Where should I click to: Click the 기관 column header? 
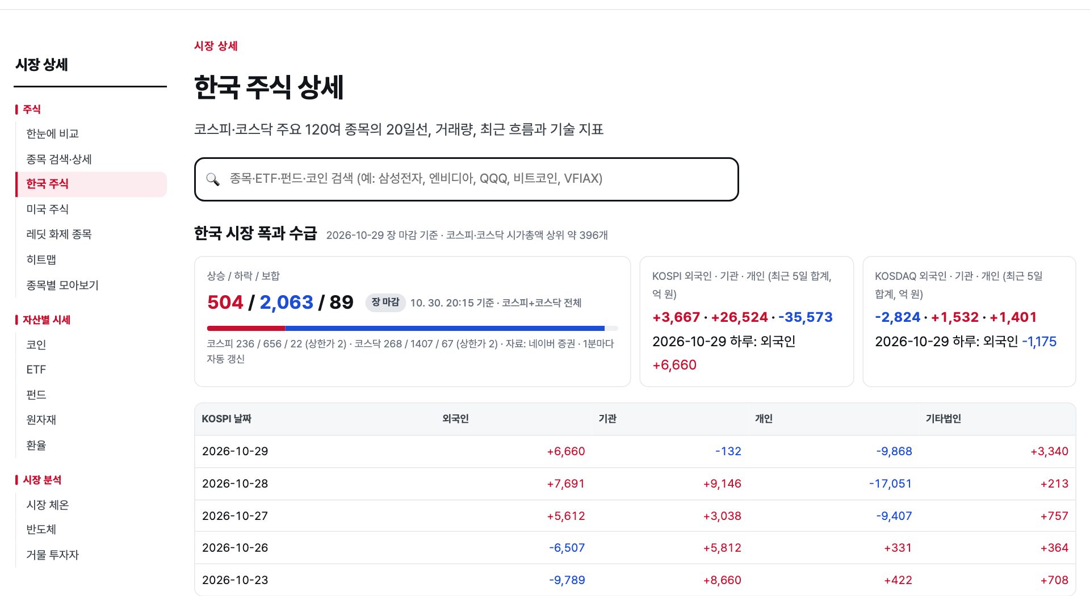607,419
